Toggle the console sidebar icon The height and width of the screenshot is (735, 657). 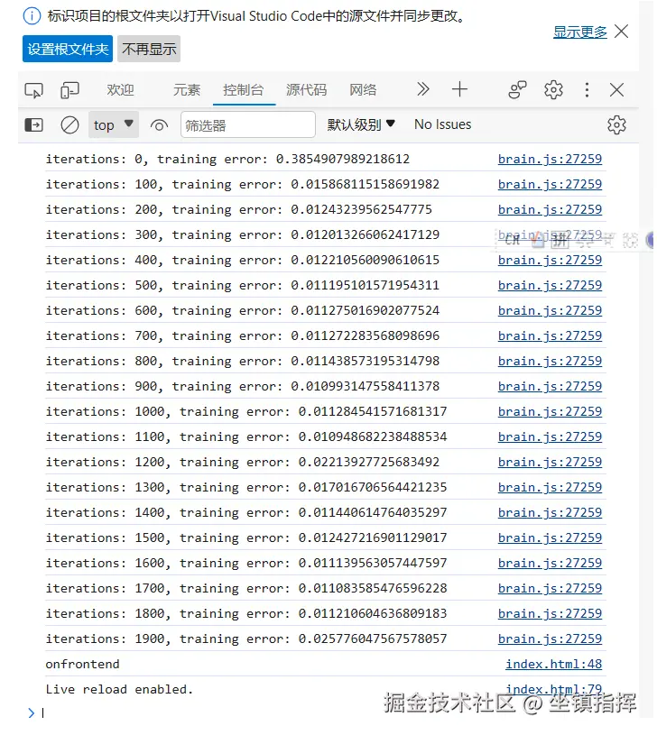[33, 125]
